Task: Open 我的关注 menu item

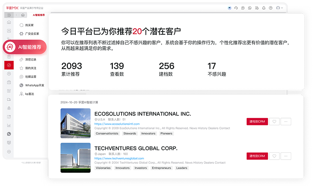Action: click(31, 68)
